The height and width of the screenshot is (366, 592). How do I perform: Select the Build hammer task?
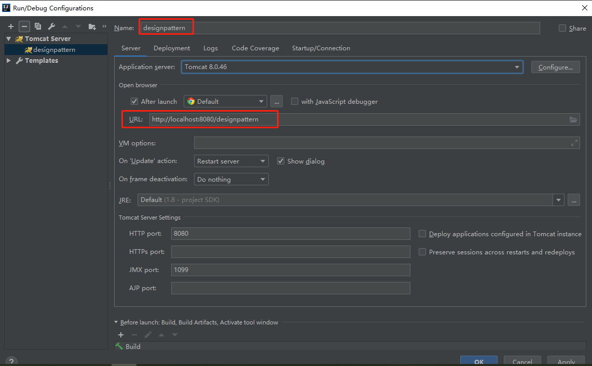point(350,346)
